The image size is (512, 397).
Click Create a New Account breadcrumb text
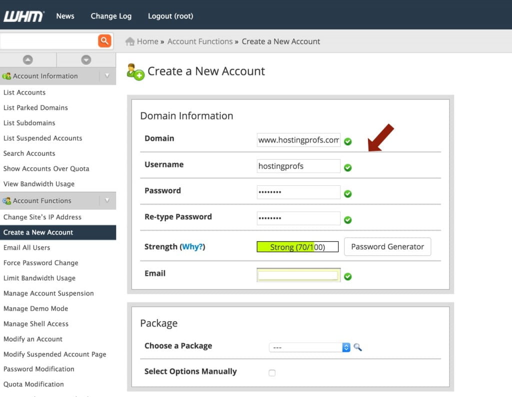point(281,41)
